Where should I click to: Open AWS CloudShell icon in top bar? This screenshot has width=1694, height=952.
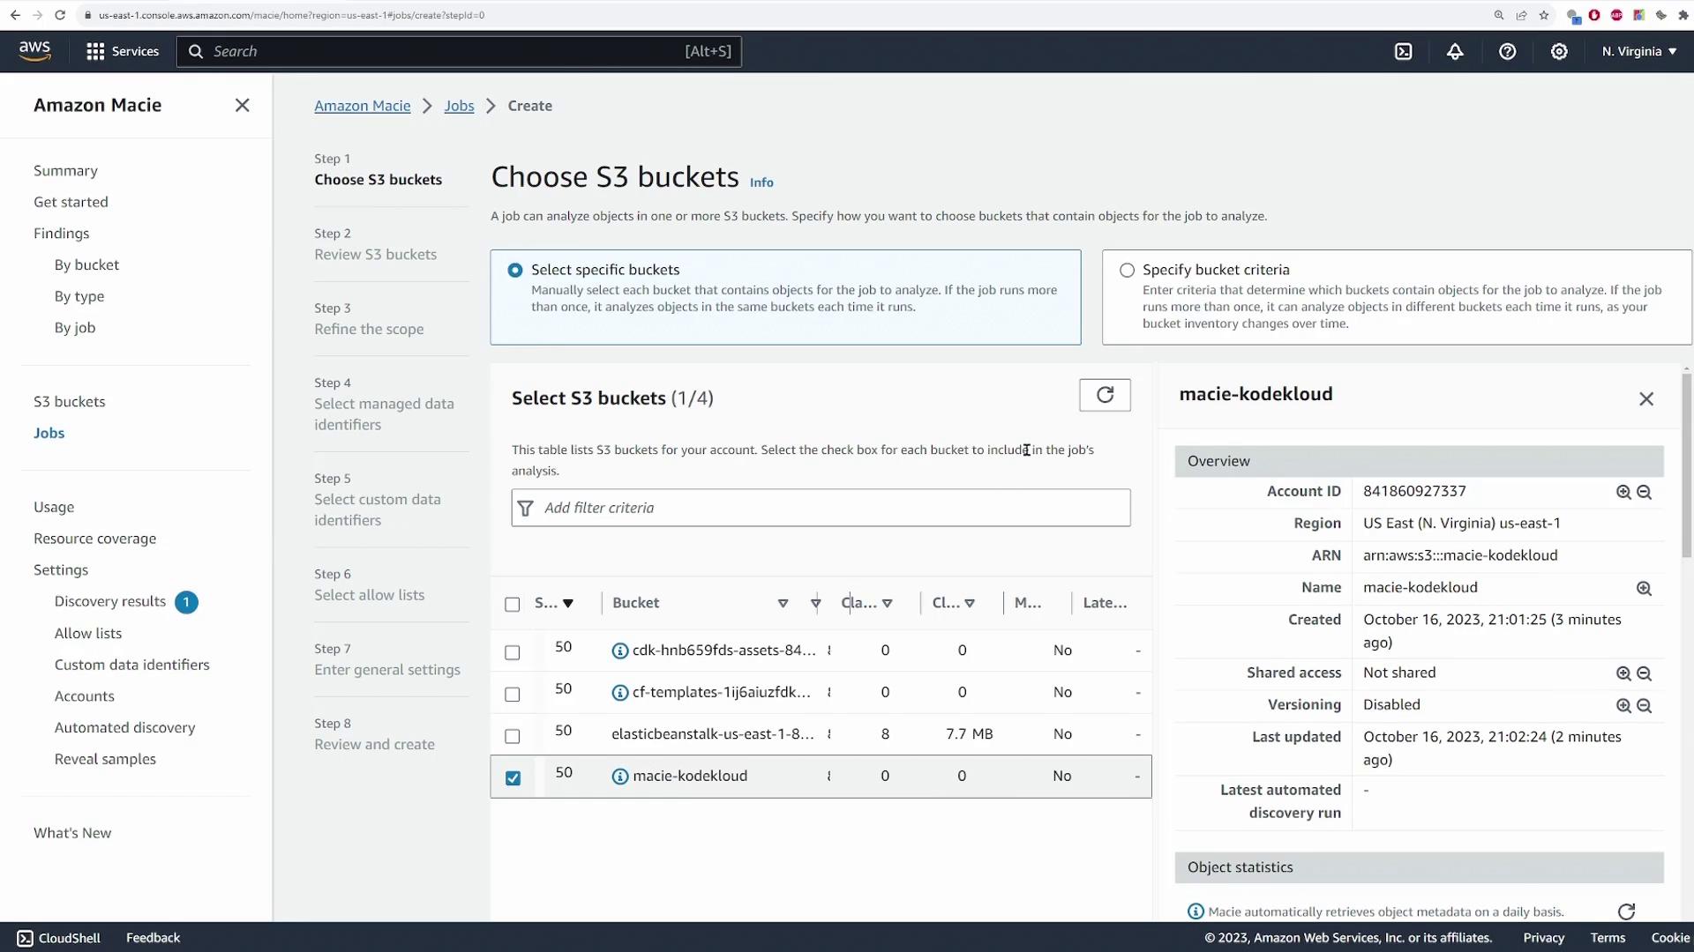point(1403,52)
